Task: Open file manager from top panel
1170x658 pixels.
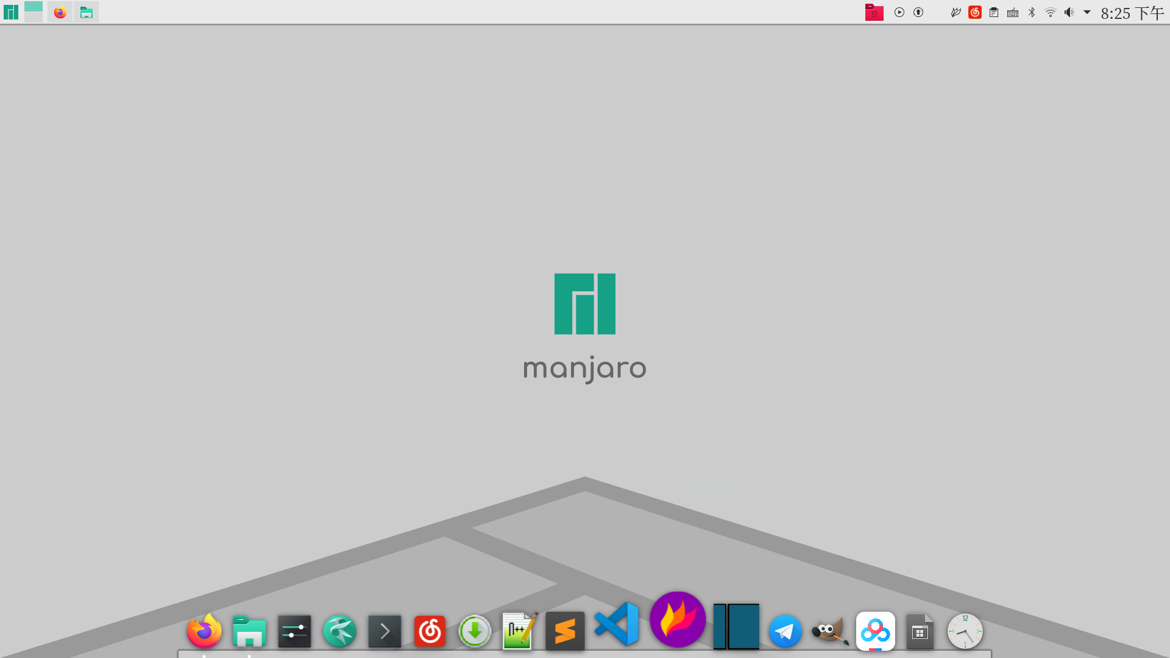Action: click(x=86, y=12)
